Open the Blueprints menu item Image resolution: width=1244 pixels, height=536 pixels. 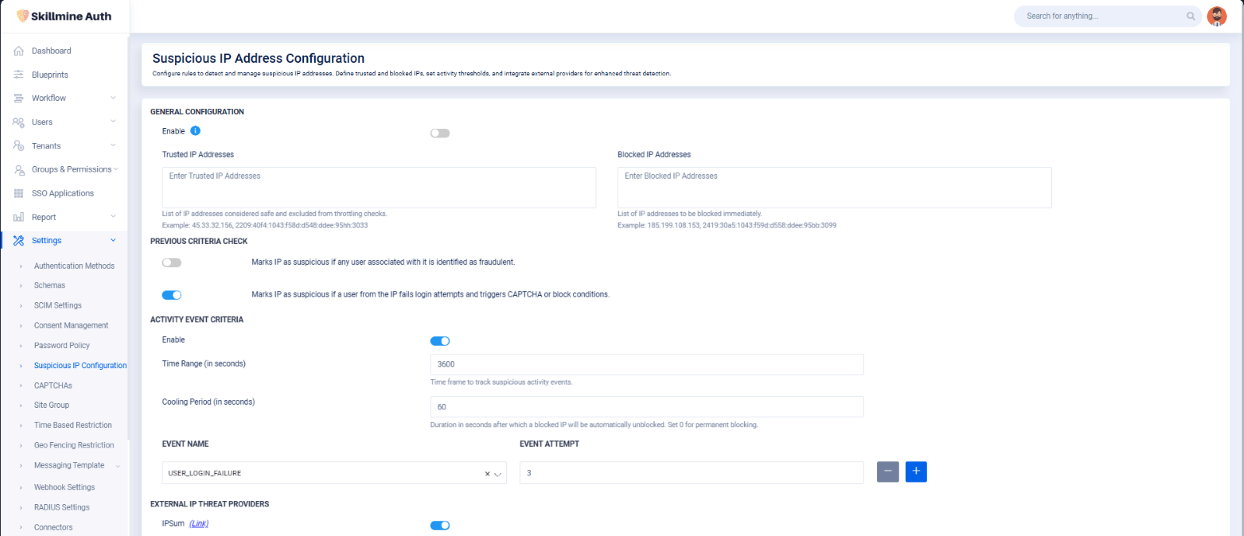(x=50, y=75)
